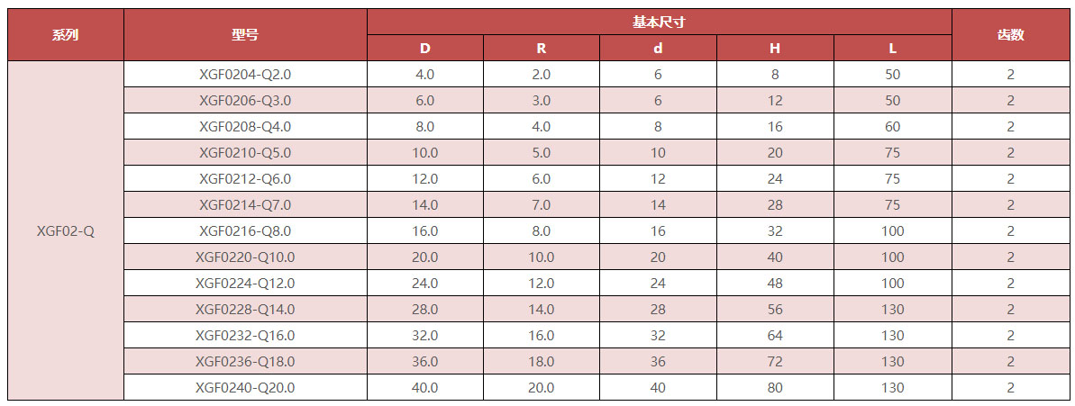
Task: Click the 基本尺寸 header cell
Action: coord(659,22)
